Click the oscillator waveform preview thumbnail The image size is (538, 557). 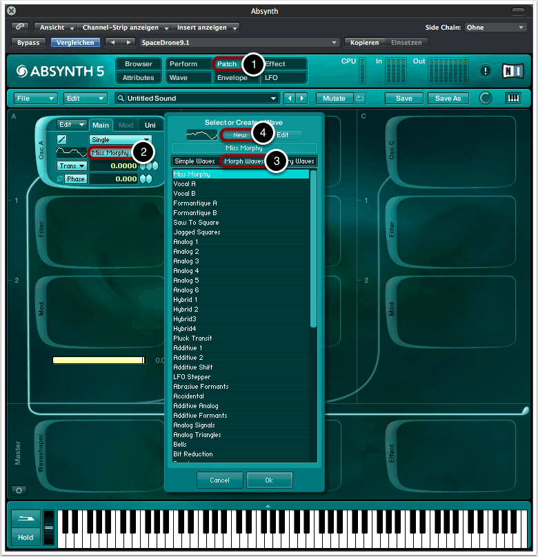pos(72,152)
